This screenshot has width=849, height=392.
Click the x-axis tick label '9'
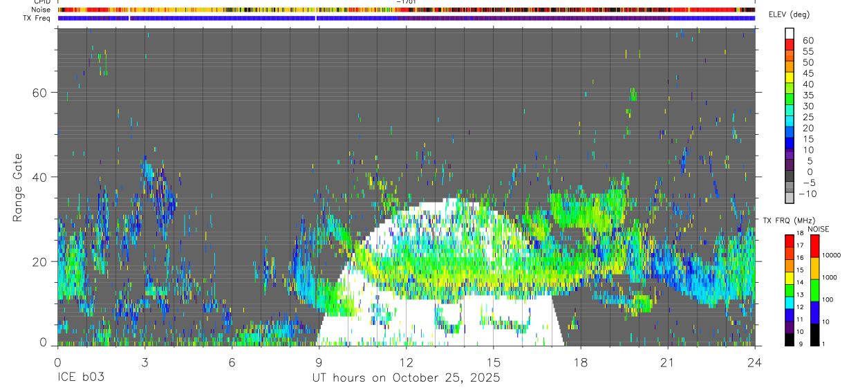click(x=319, y=362)
